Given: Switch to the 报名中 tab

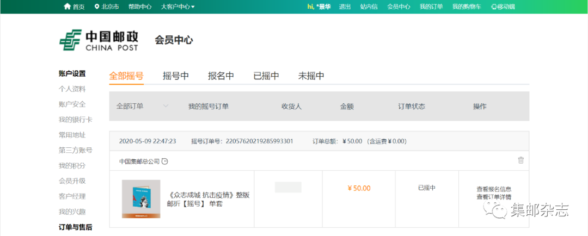Looking at the screenshot, I should tap(221, 76).
